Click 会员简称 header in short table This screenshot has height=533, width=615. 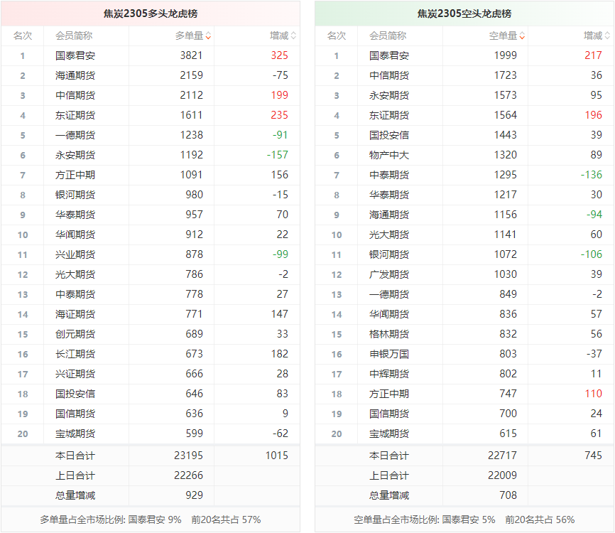pos(388,36)
